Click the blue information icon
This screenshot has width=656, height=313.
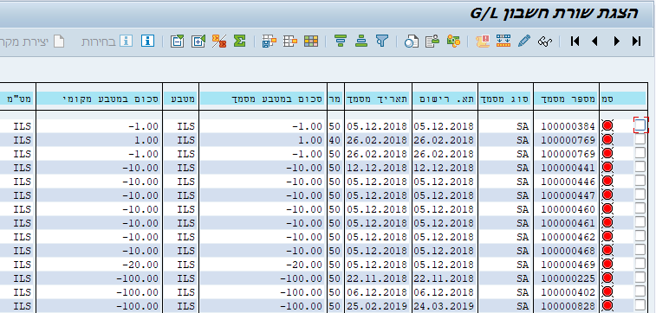click(x=147, y=41)
